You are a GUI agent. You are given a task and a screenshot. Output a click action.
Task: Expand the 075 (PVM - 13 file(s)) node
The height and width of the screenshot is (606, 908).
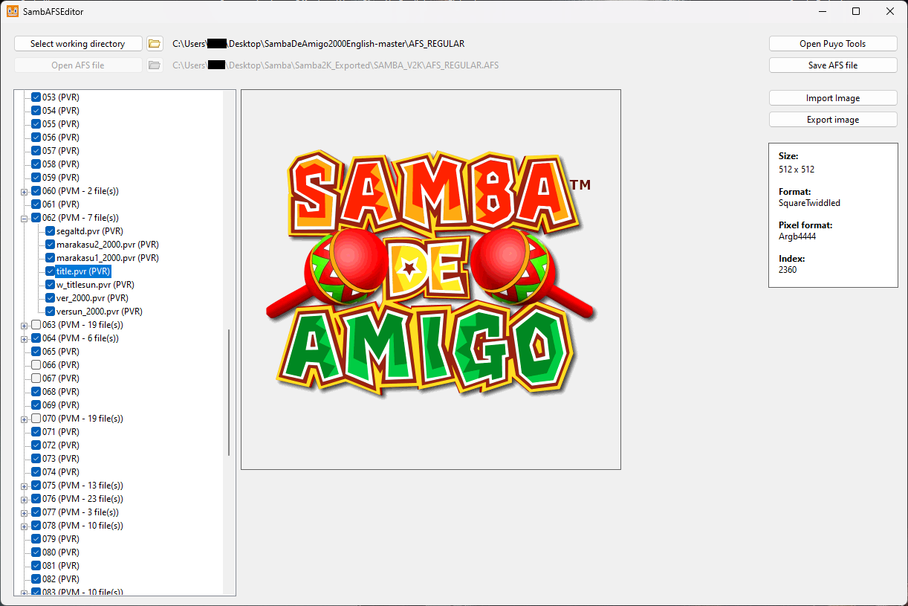pos(25,486)
